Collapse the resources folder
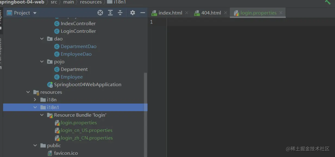 [x=28, y=92]
